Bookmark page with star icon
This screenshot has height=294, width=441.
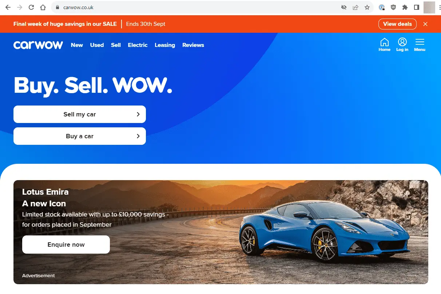[x=367, y=7]
